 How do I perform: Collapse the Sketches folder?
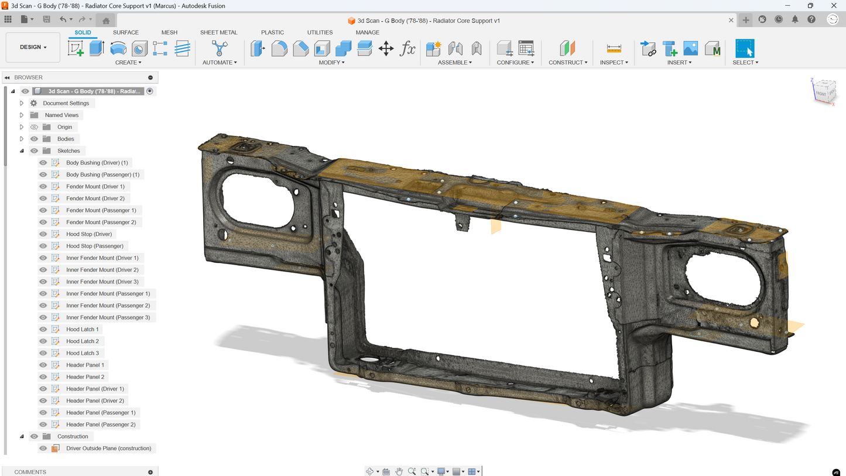point(22,151)
